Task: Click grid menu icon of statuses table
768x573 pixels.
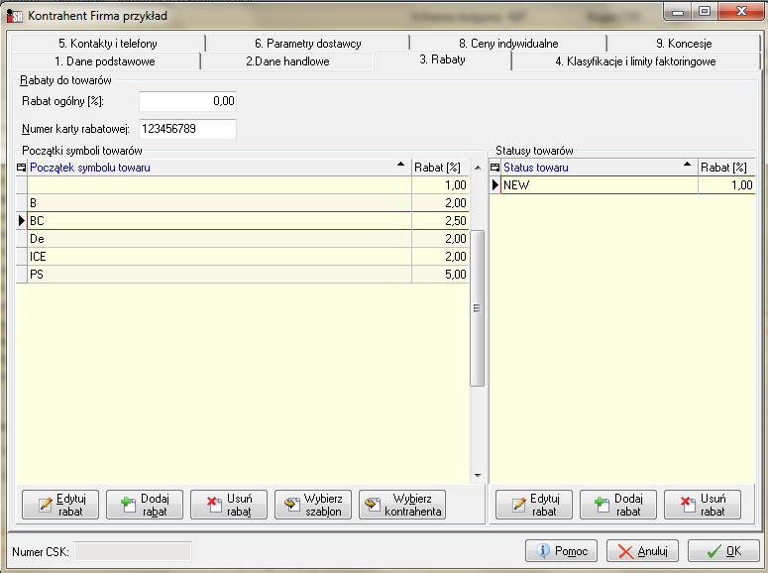Action: [x=494, y=168]
